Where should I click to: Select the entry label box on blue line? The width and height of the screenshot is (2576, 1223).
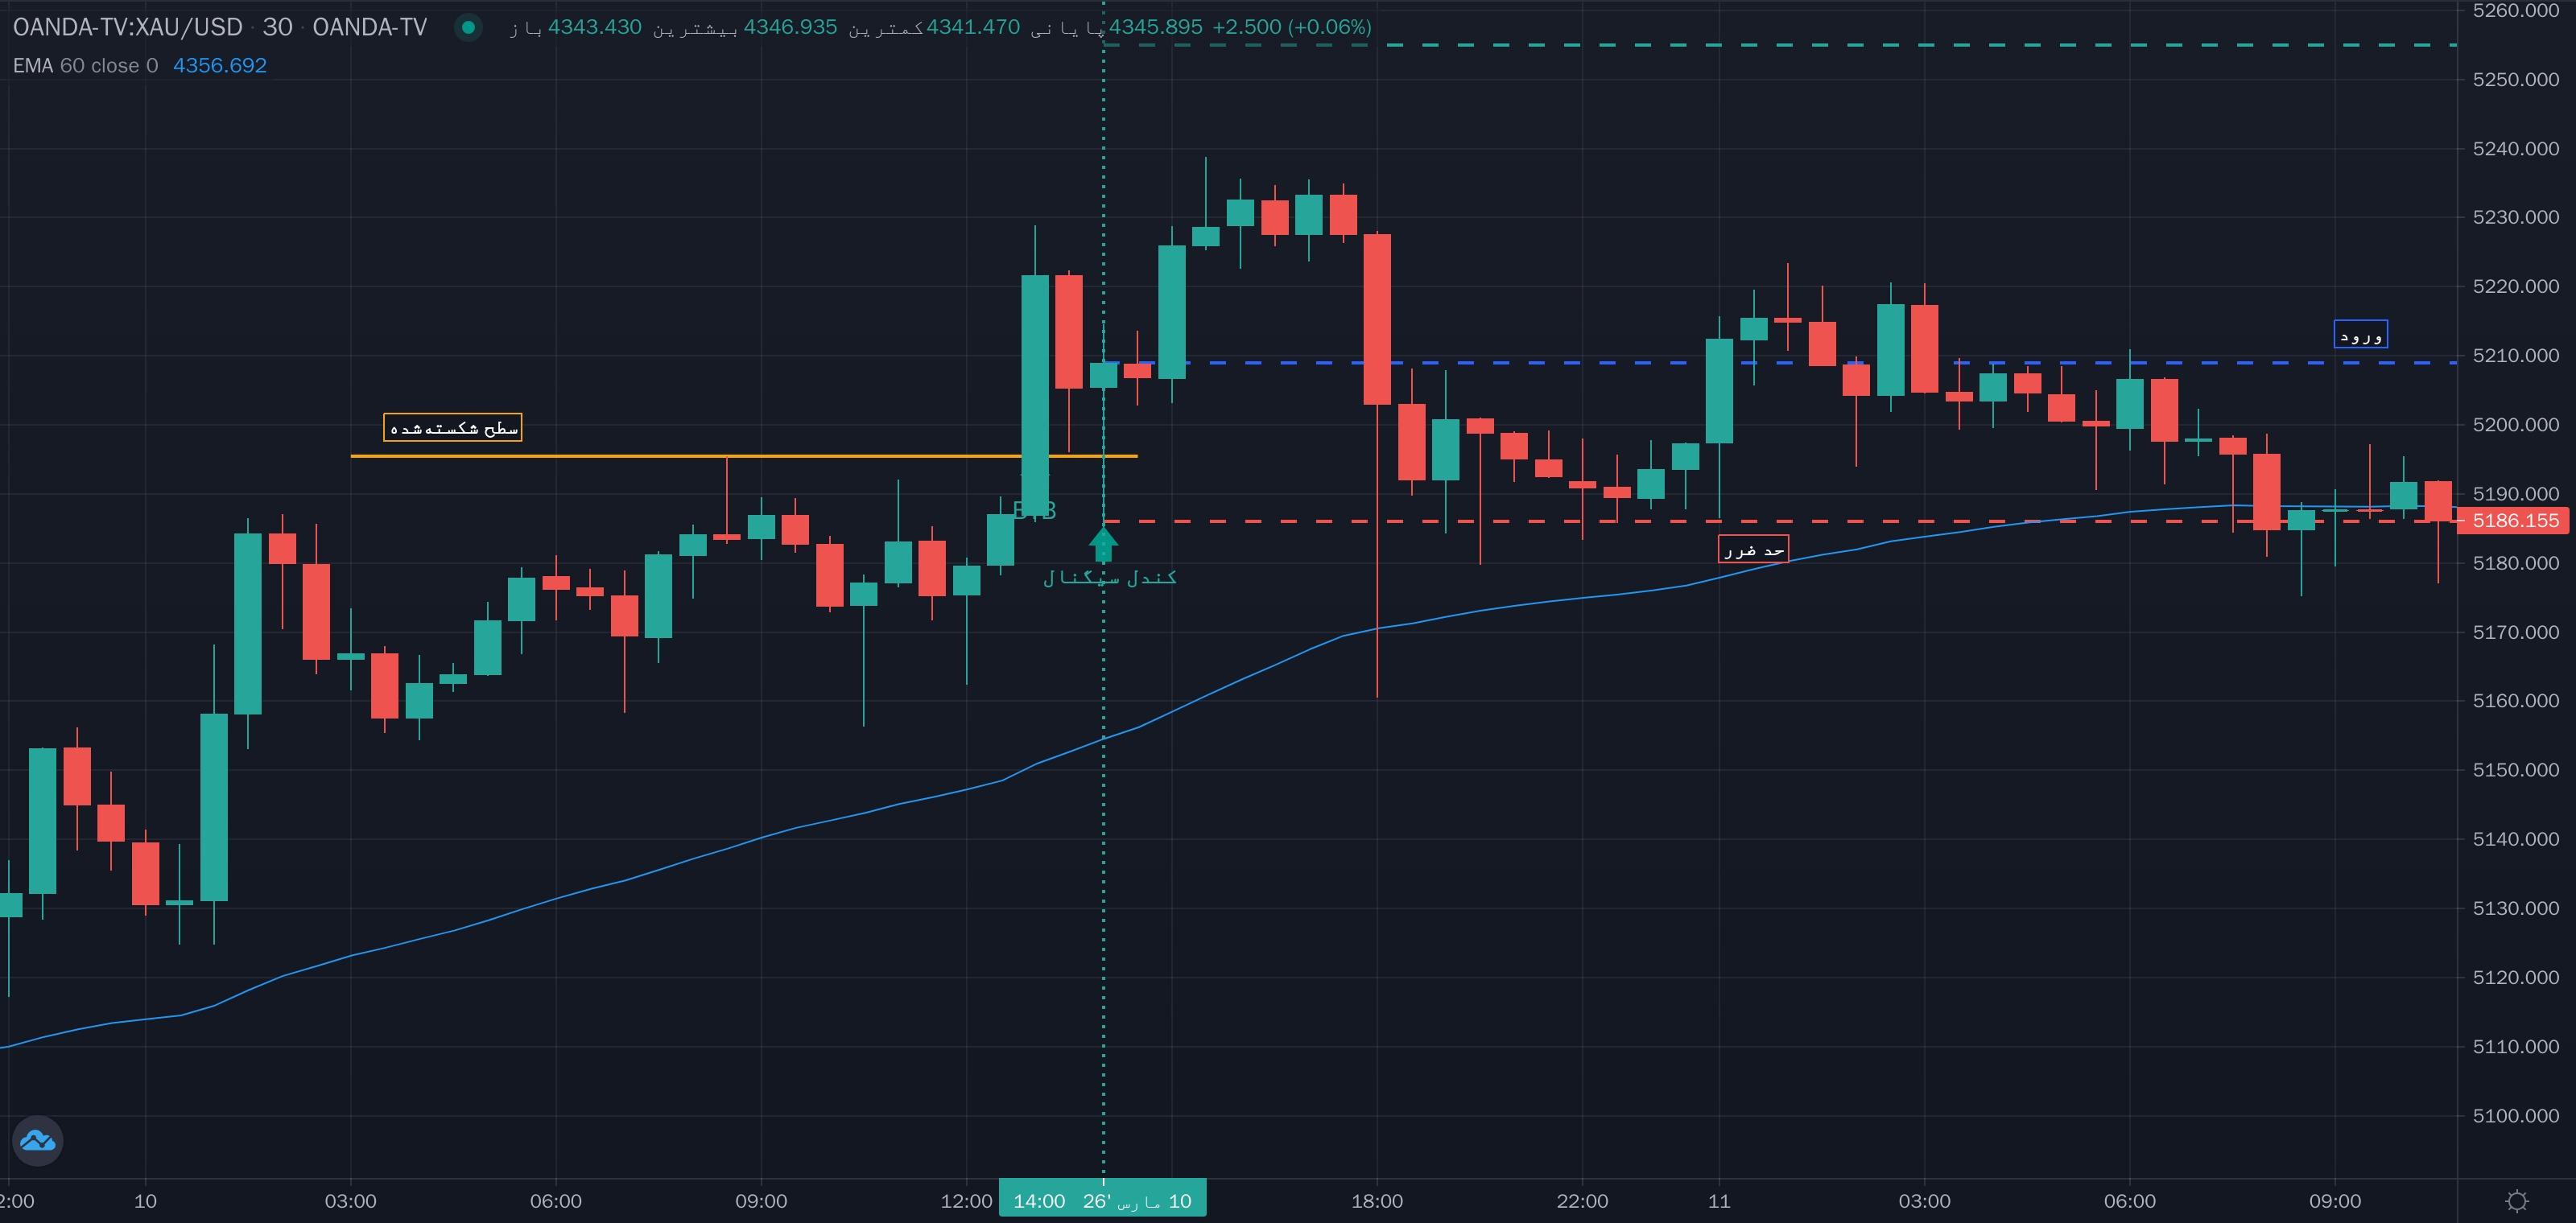pyautogui.click(x=2361, y=334)
